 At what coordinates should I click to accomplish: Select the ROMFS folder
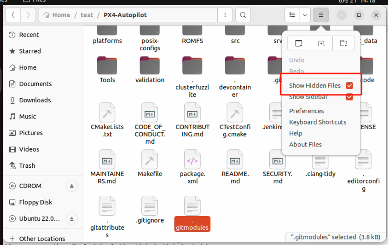(x=192, y=35)
